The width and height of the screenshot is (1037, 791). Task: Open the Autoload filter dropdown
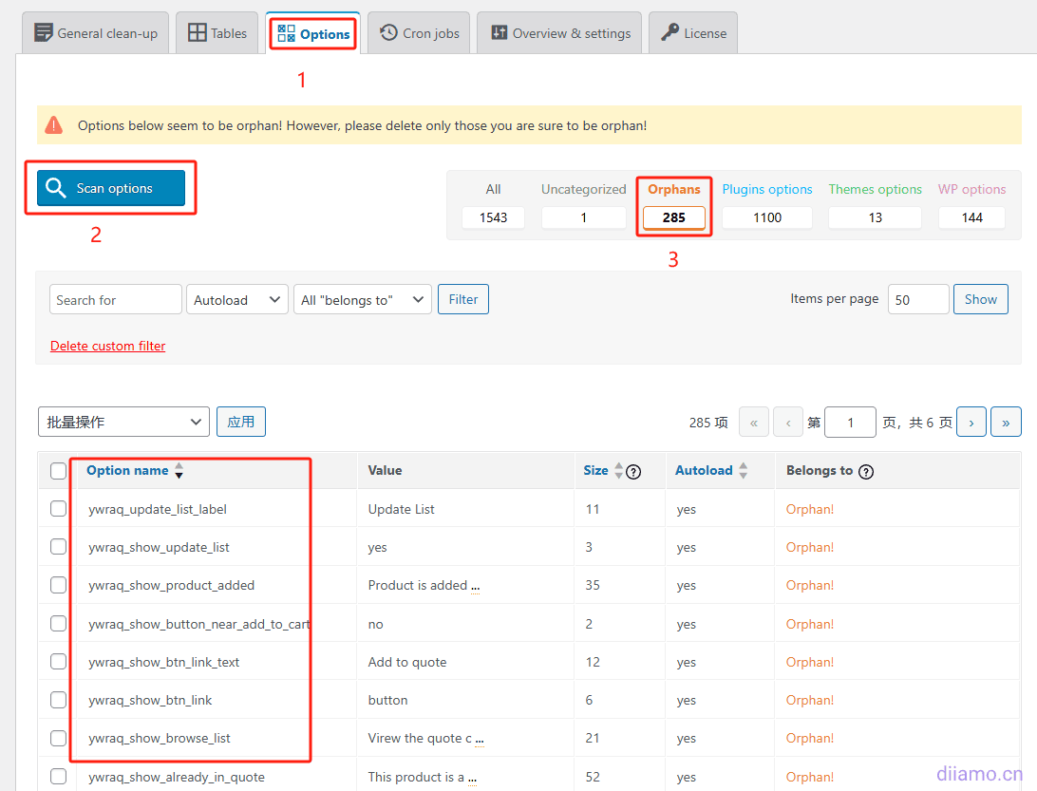pos(237,300)
